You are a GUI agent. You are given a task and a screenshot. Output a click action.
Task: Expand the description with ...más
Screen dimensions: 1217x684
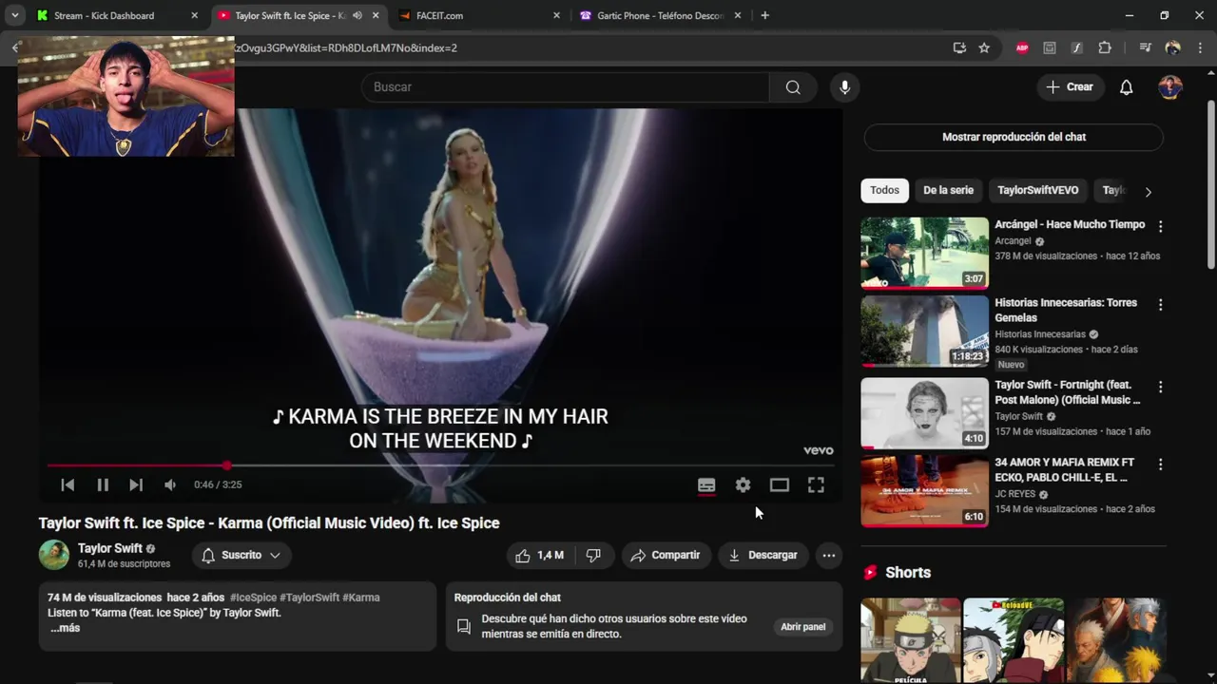point(65,628)
